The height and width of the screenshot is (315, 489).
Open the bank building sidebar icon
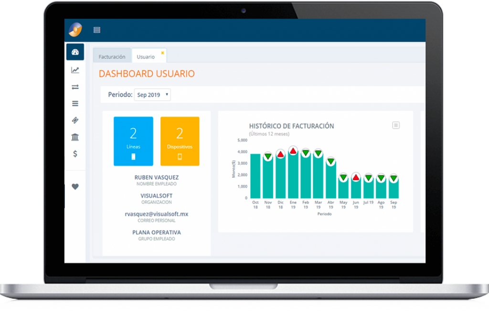coord(75,137)
